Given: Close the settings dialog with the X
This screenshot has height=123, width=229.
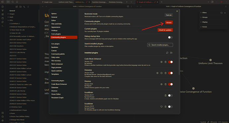Looking at the screenshot, I should point(177,11).
